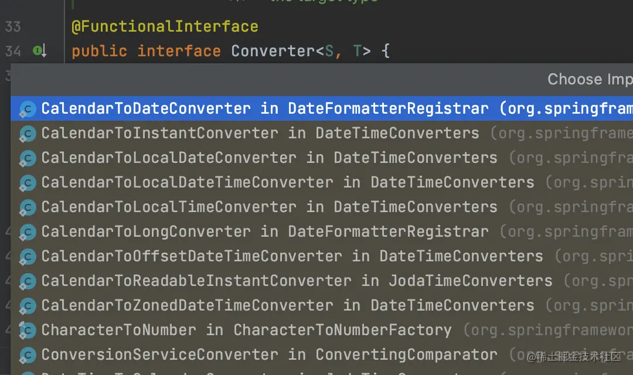Select CalendarToZonedDateTimeConverter entry
The height and width of the screenshot is (375, 633).
point(322,305)
